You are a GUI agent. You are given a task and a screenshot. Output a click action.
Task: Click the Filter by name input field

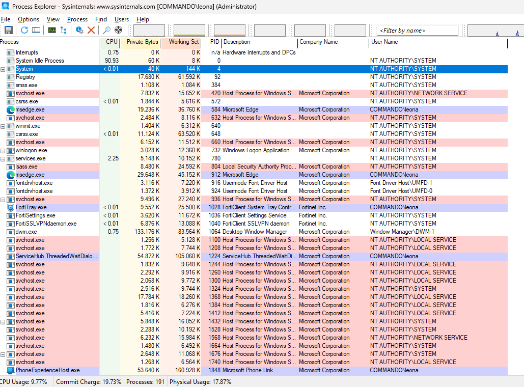418,31
